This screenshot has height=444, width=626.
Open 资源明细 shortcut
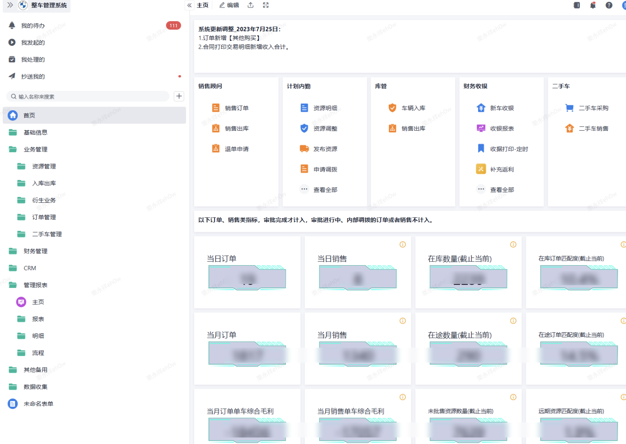coord(318,108)
